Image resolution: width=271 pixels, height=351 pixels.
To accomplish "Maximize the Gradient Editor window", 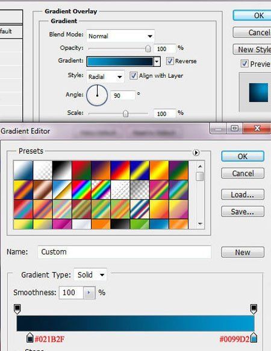I will [234, 128].
